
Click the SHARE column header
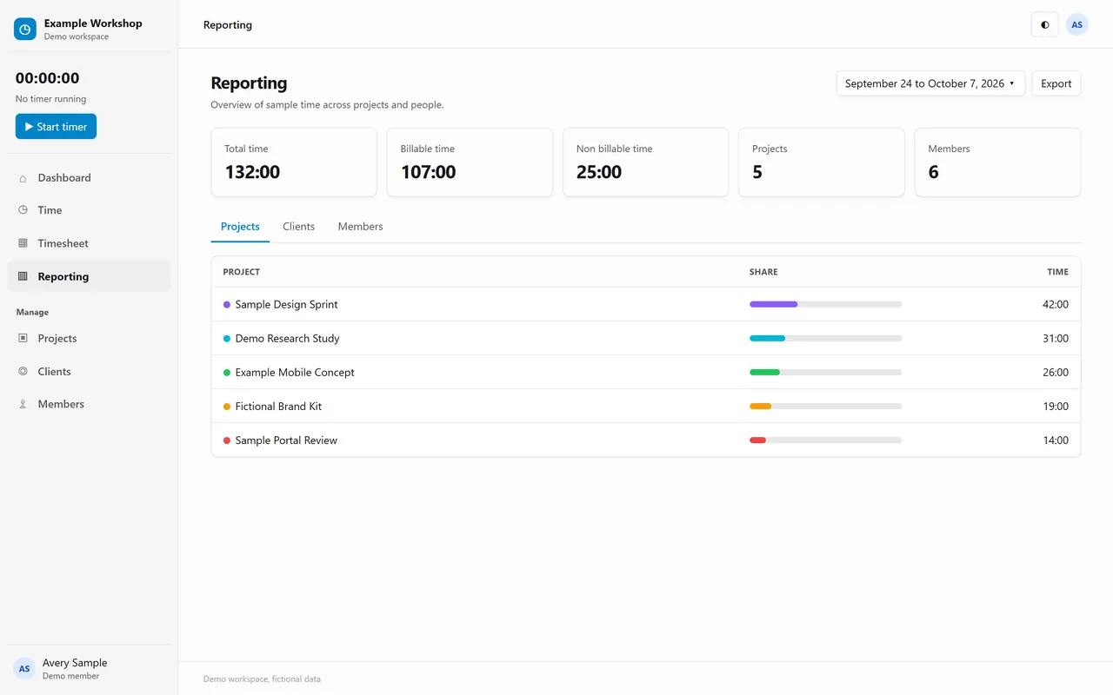pyautogui.click(x=763, y=272)
